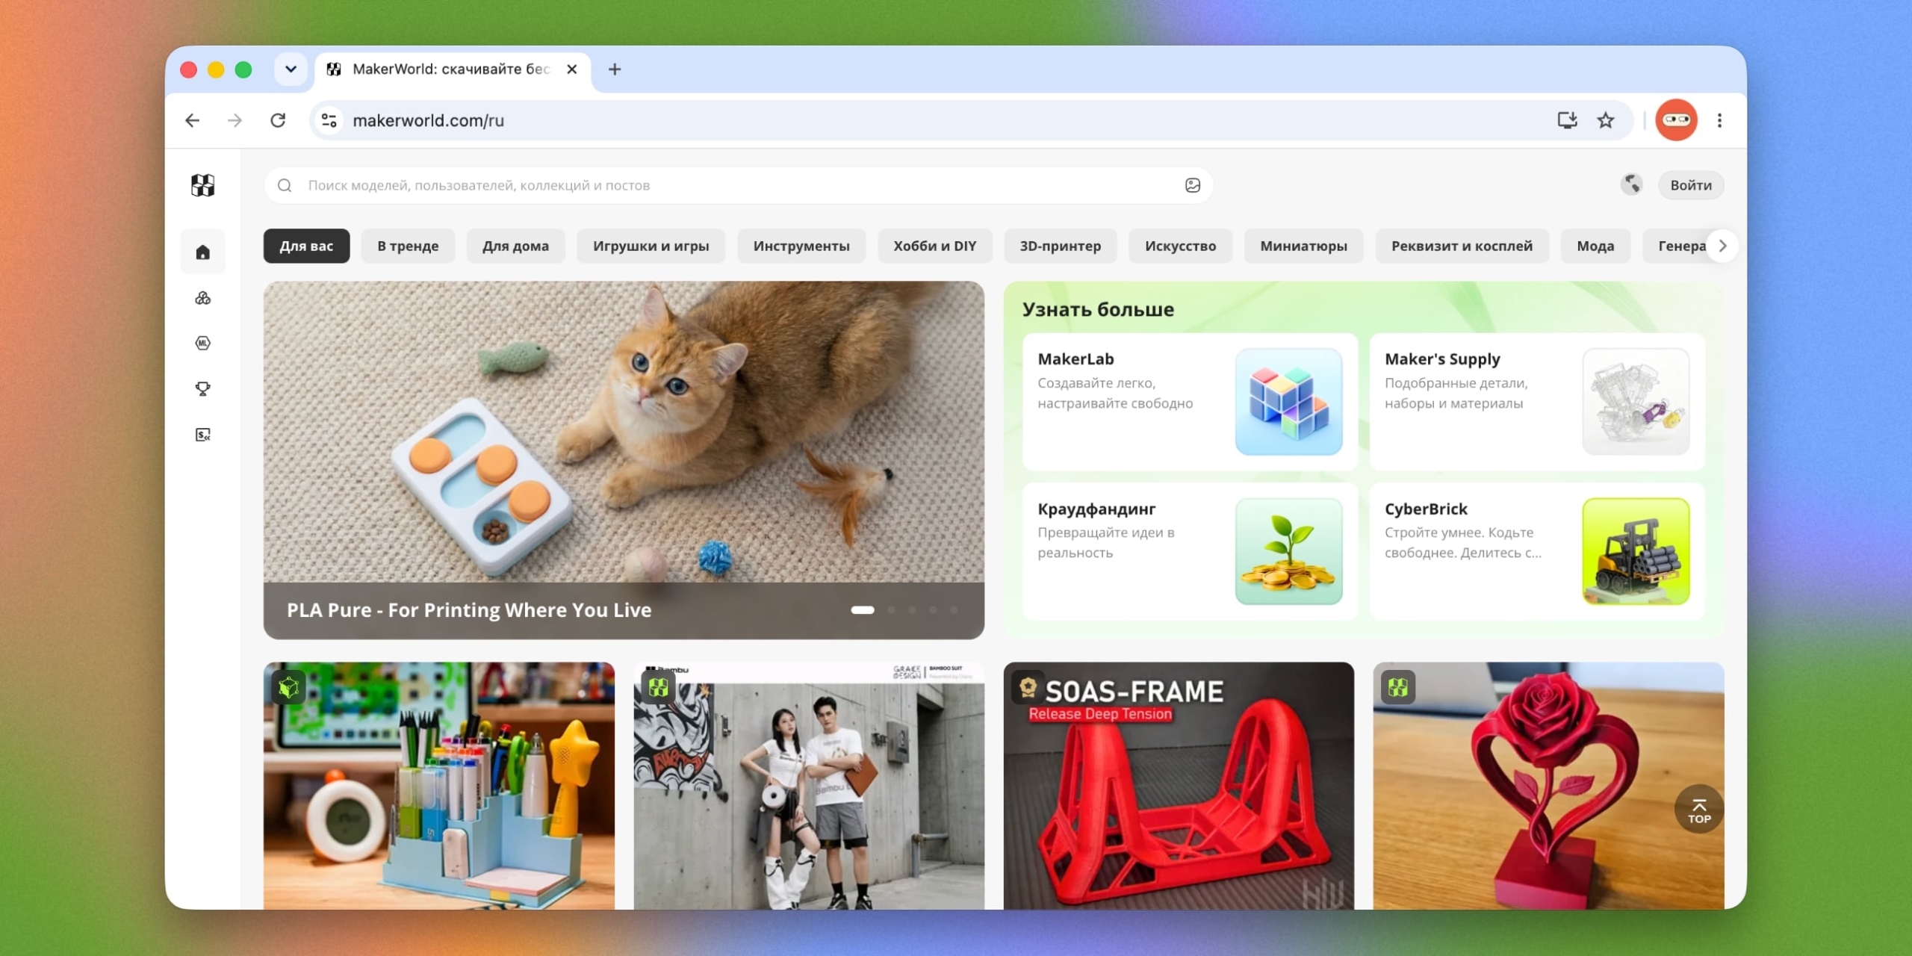Choose the Реквизит и косплей category
The height and width of the screenshot is (956, 1912).
1462,246
